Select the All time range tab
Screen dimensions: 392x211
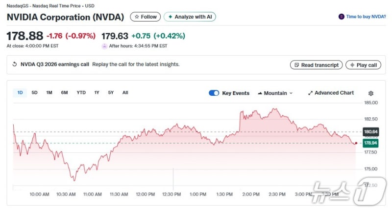(x=125, y=92)
